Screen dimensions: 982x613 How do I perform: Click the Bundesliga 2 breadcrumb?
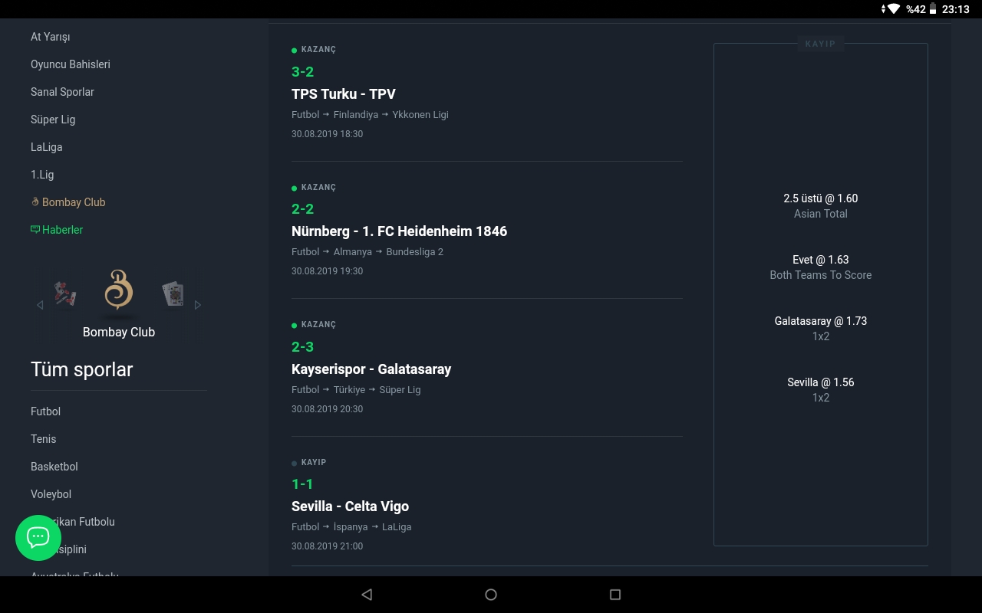coord(415,252)
